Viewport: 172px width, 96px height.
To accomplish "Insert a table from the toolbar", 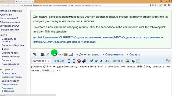I will (138, 61).
